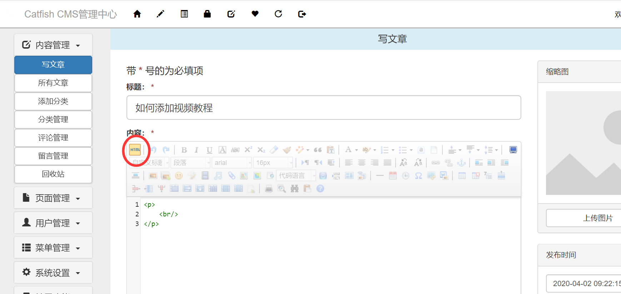
Task: Click the heart icon in top navbar
Action: click(255, 14)
